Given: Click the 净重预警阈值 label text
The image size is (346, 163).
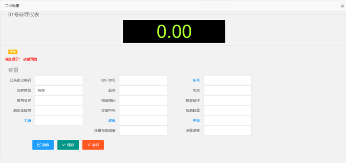Looking at the screenshot, I should click(x=105, y=131).
